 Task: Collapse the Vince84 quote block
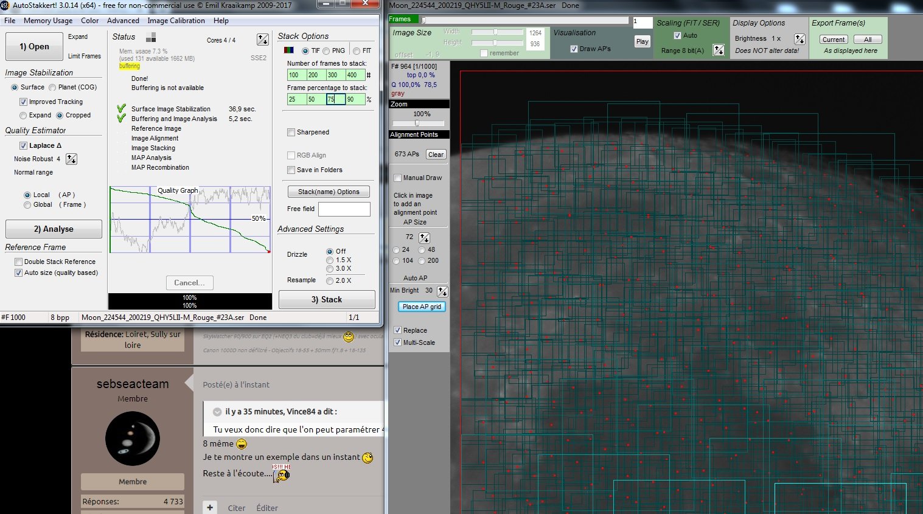coord(217,412)
